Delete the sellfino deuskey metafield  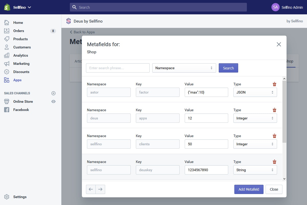click(x=275, y=162)
